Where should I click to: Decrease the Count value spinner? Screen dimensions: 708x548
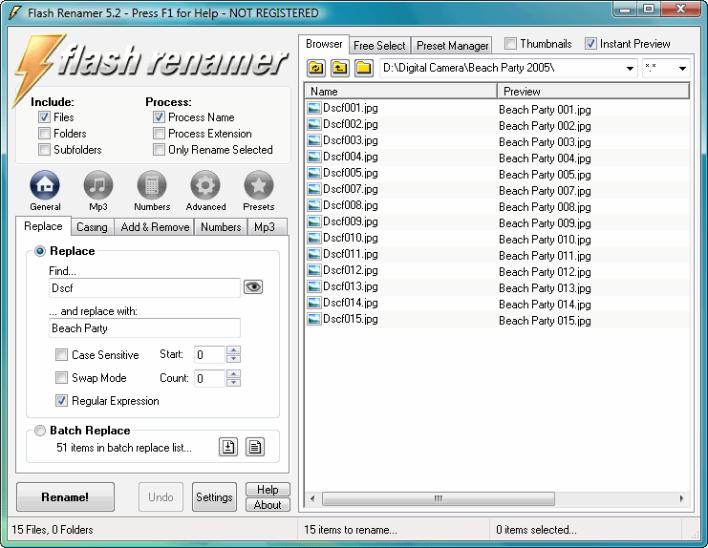point(233,383)
